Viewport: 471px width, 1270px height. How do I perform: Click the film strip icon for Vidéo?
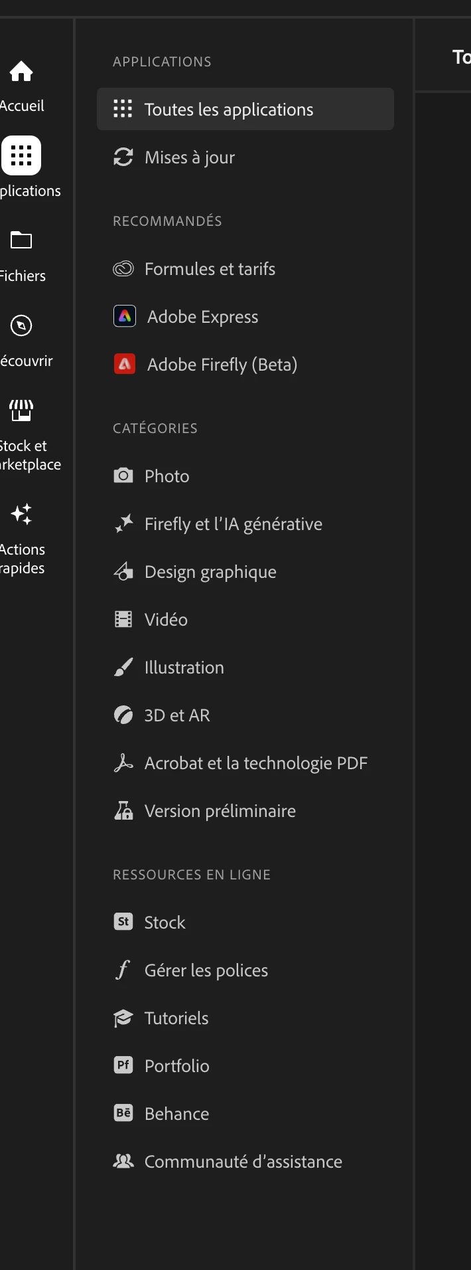[123, 620]
